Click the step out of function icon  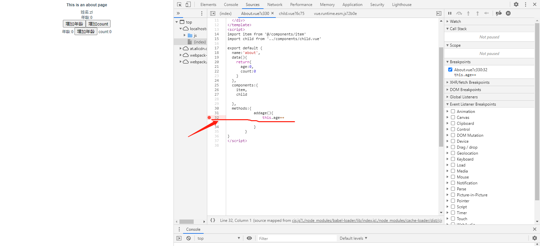click(x=477, y=13)
